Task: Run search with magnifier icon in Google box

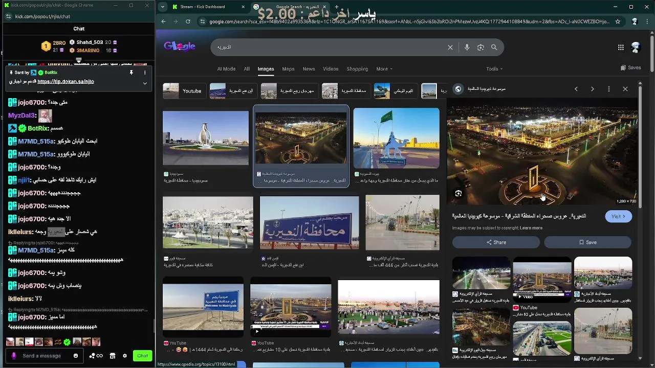Action: pyautogui.click(x=494, y=47)
